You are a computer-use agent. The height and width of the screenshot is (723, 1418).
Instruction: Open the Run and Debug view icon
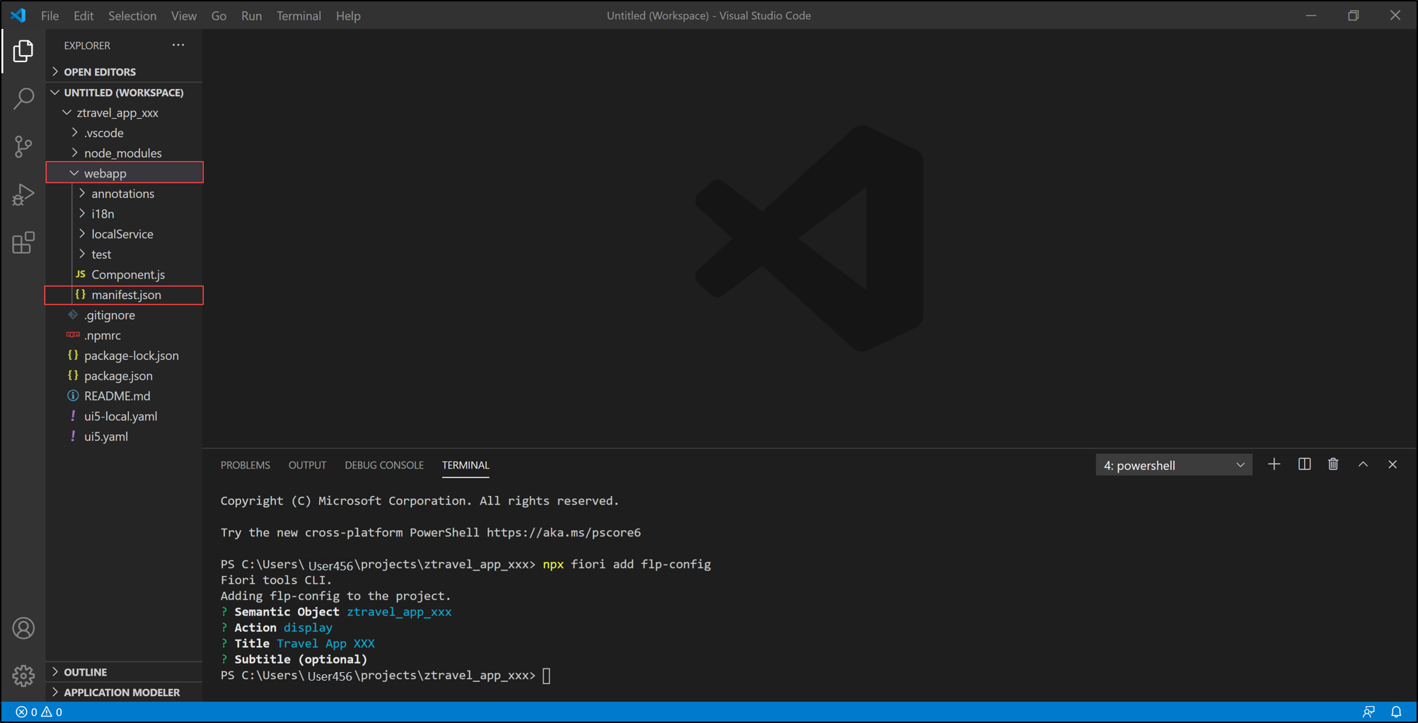[23, 194]
